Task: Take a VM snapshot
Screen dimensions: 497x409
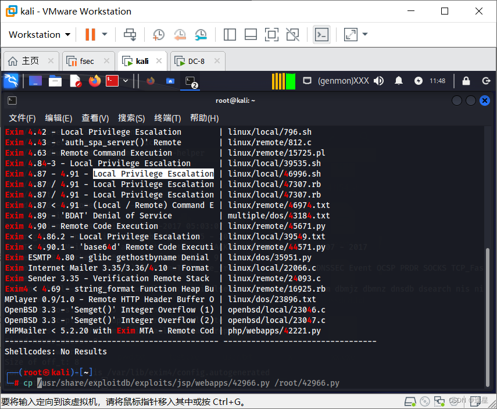Action: click(159, 34)
